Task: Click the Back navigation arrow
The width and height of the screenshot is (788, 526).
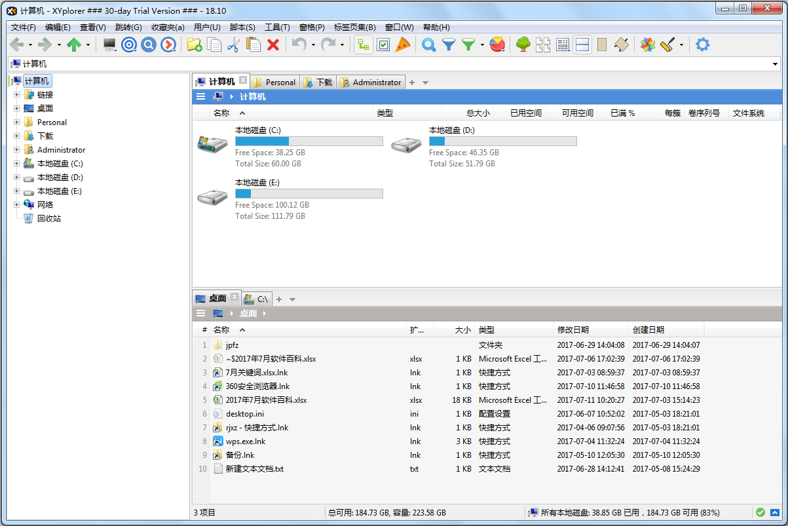Action: pyautogui.click(x=15, y=45)
